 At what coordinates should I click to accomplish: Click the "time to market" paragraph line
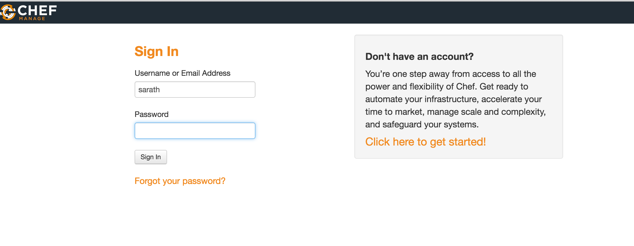(x=455, y=112)
